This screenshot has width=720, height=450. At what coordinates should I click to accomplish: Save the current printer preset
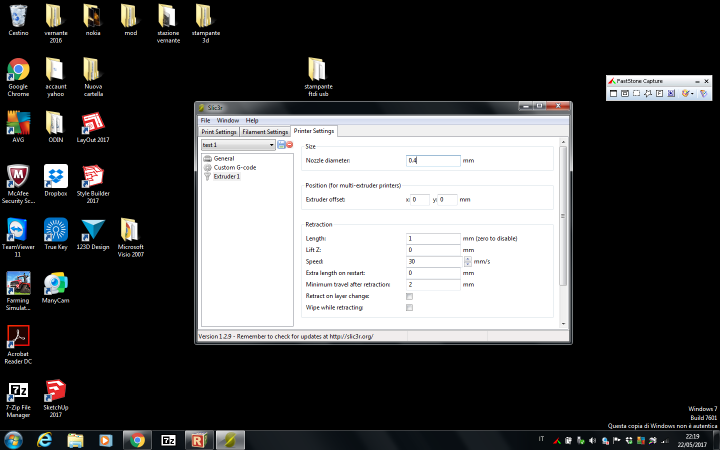(281, 144)
